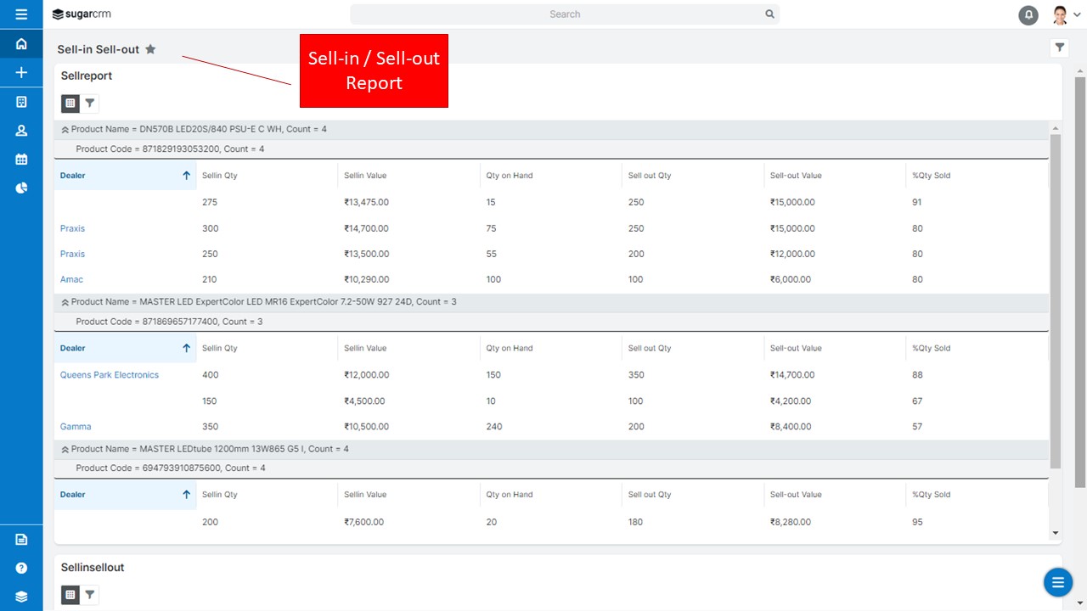
Task: Click Sell-out Value header in first table
Action: [x=795, y=176]
